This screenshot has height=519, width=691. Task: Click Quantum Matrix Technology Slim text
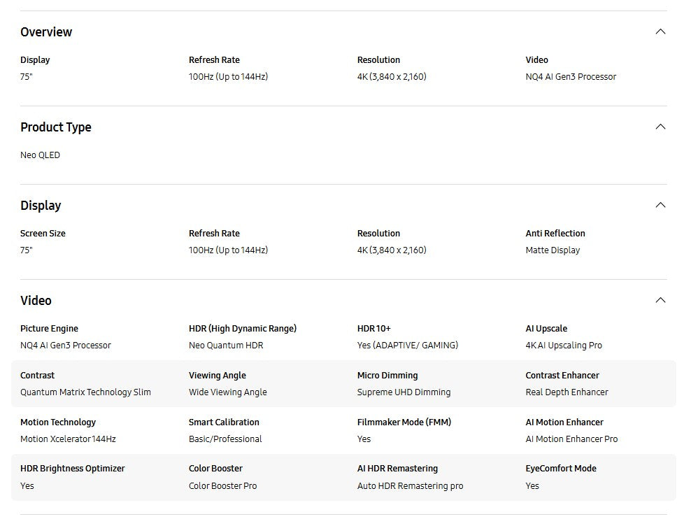coord(85,392)
